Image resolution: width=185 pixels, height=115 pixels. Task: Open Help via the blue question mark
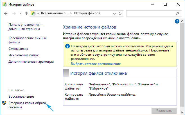(177, 21)
